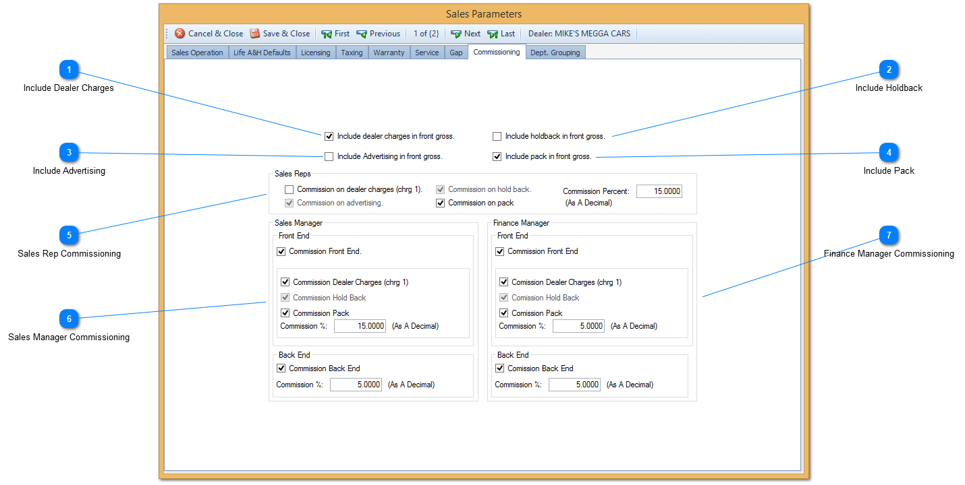This screenshot has height=485, width=965.
Task: Toggle Sales Manager Commission Front End checkbox
Action: click(x=281, y=252)
